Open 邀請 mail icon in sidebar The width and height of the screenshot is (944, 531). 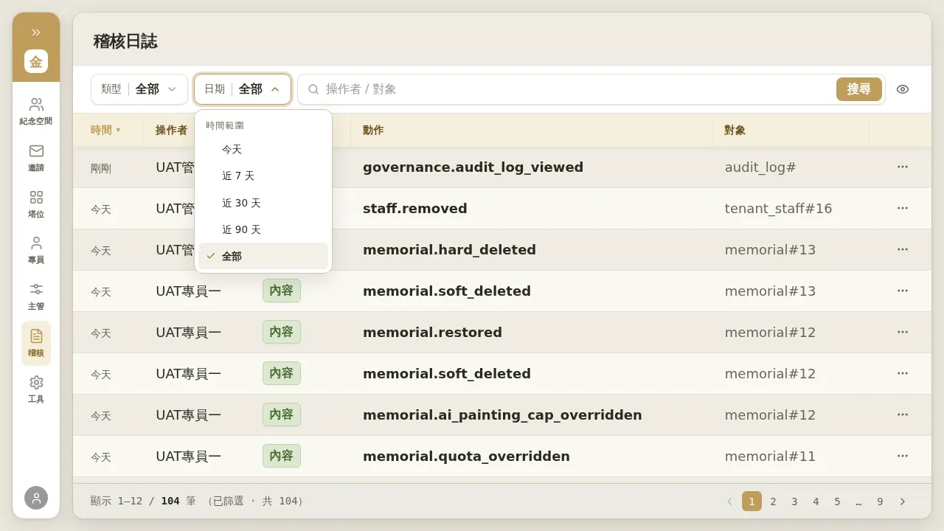[36, 158]
